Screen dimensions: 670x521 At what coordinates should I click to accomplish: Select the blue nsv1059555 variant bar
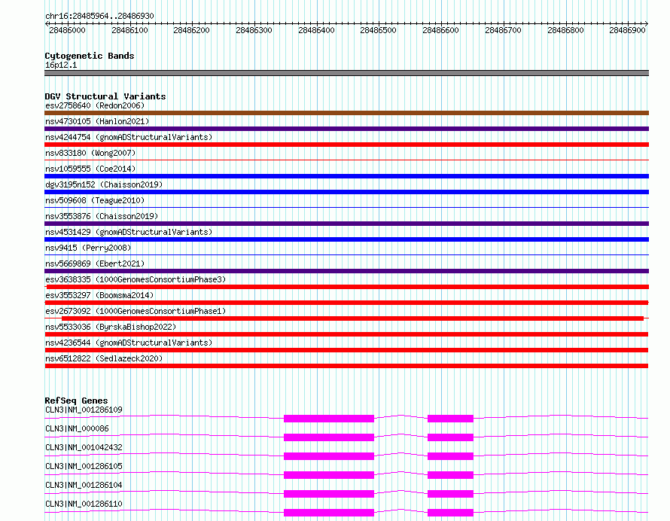(346, 176)
